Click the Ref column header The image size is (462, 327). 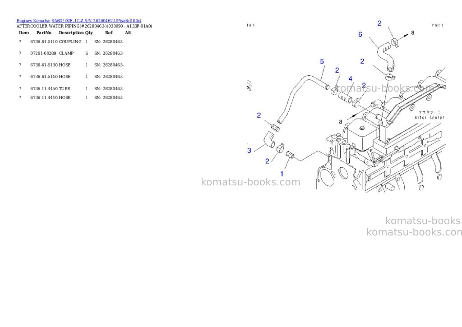pyautogui.click(x=109, y=32)
